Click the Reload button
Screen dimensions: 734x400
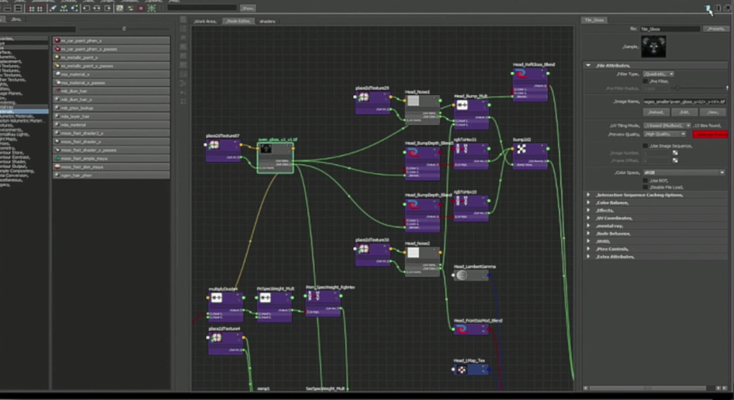(x=655, y=112)
